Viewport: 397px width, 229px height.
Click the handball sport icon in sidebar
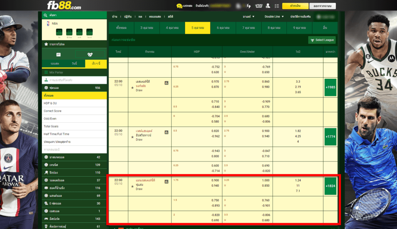pyautogui.click(x=46, y=196)
